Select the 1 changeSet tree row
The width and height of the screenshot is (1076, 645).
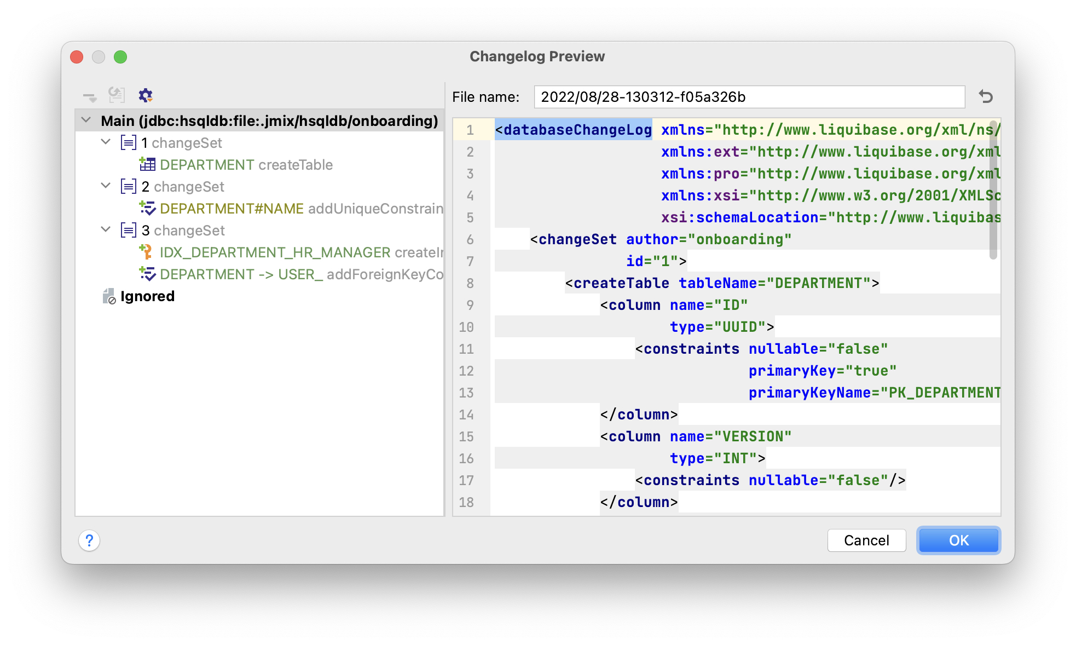(259, 143)
